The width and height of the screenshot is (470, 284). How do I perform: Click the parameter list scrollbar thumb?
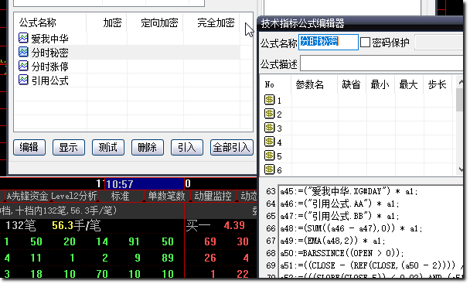pos(460,100)
